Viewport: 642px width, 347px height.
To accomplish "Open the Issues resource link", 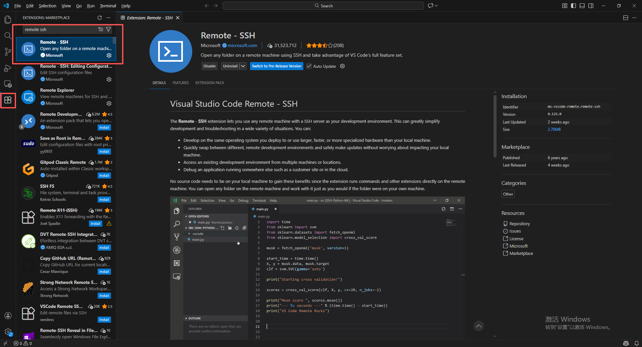I will pyautogui.click(x=515, y=231).
